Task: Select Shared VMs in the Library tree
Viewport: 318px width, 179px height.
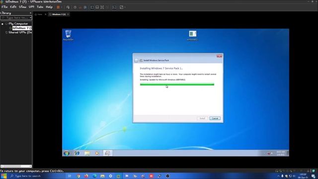Action: [20, 32]
